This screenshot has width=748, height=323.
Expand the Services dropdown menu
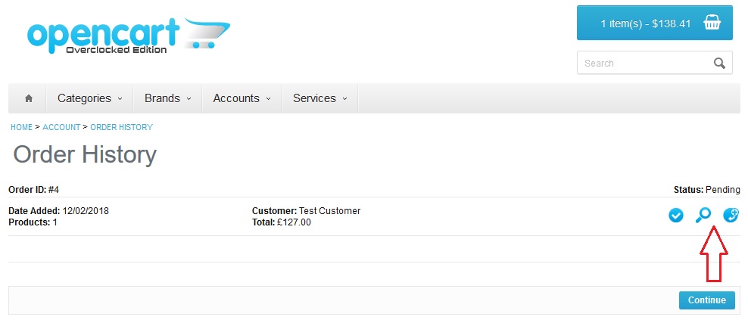pyautogui.click(x=319, y=98)
